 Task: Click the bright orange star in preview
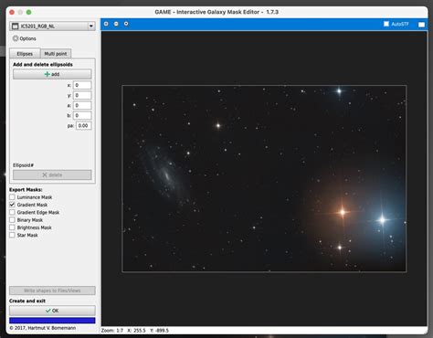343,212
